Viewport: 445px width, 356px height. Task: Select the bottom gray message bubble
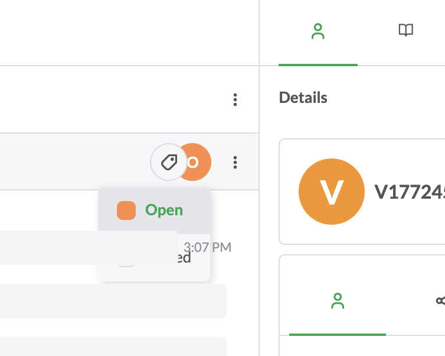tap(112, 347)
